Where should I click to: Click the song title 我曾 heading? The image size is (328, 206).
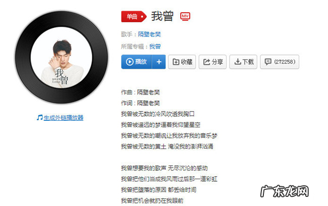(162, 16)
